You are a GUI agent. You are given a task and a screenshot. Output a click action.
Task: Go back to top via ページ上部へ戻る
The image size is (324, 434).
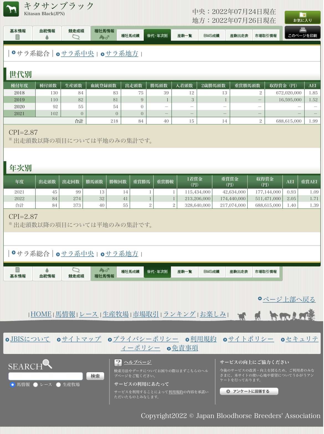click(x=289, y=299)
